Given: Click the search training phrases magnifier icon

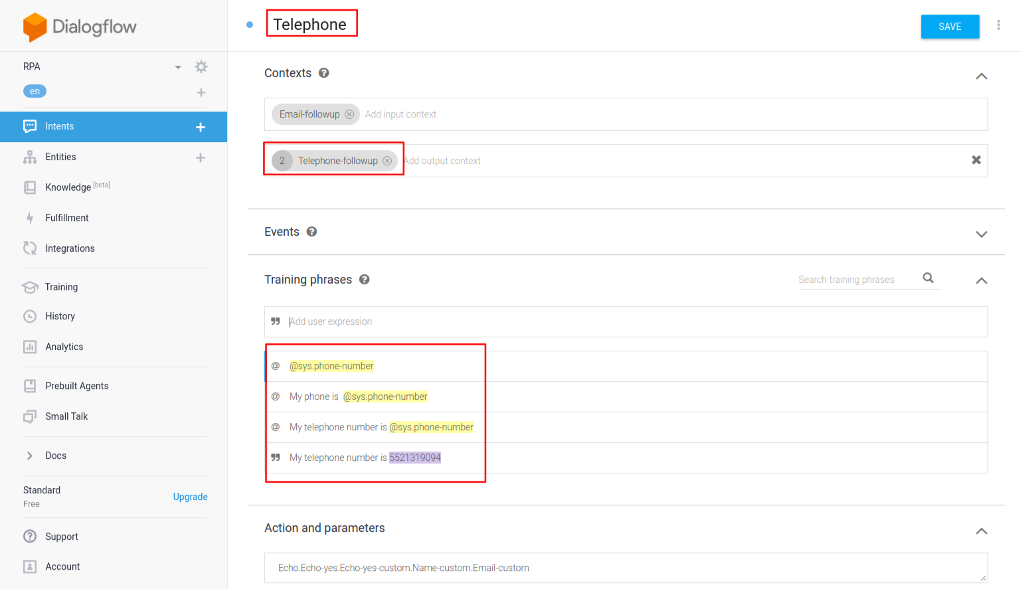Looking at the screenshot, I should coord(928,278).
